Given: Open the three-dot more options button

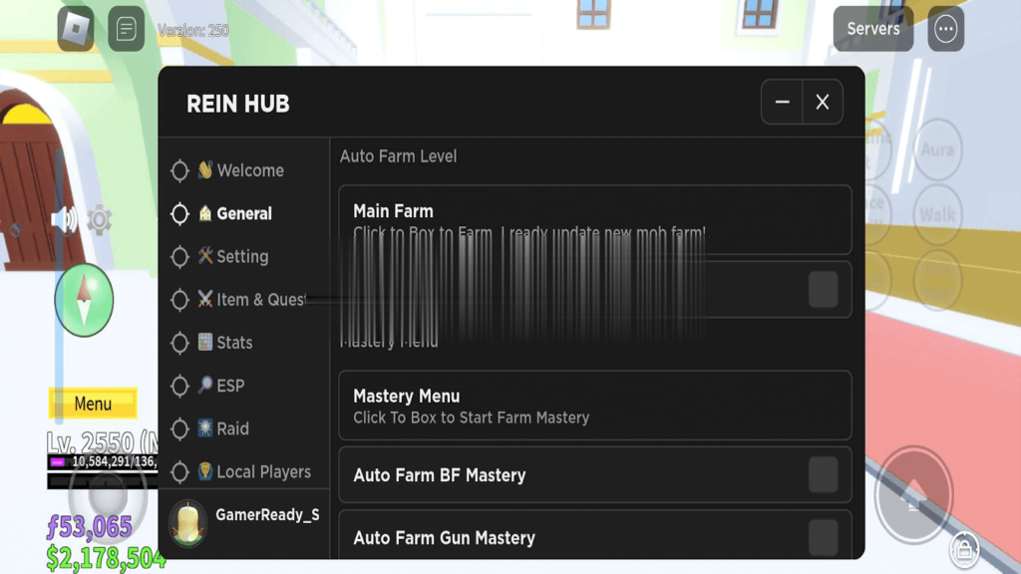Looking at the screenshot, I should pyautogui.click(x=945, y=29).
